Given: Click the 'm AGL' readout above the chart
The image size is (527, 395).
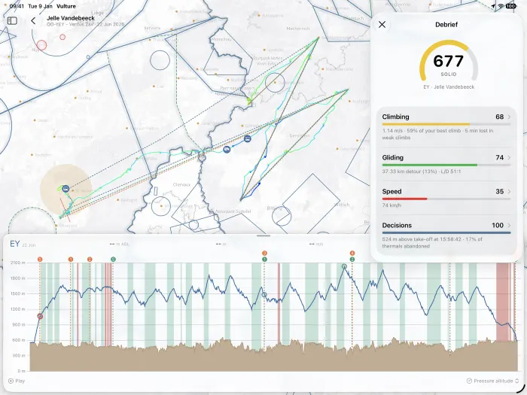Looking at the screenshot, I should pos(119,245).
